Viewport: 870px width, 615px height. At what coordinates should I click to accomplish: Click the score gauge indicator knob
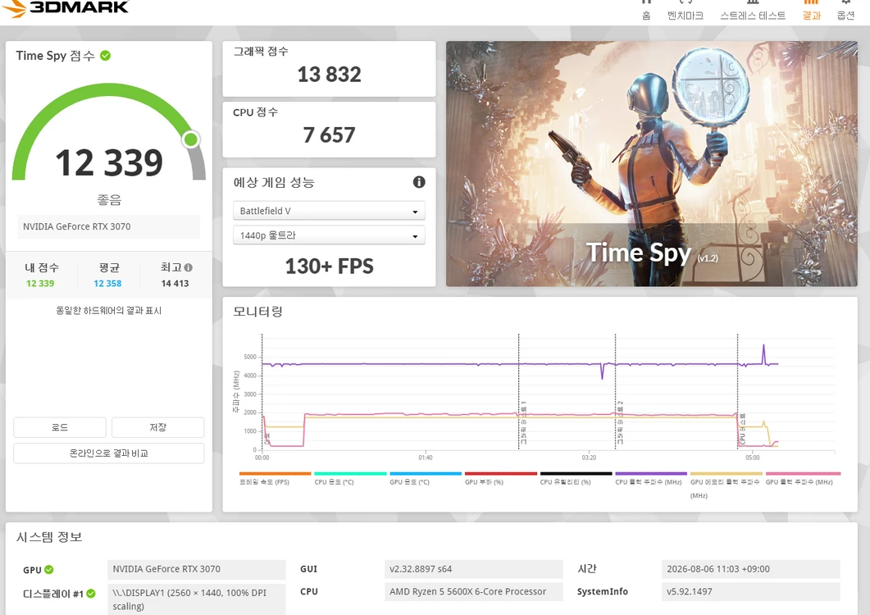[191, 139]
